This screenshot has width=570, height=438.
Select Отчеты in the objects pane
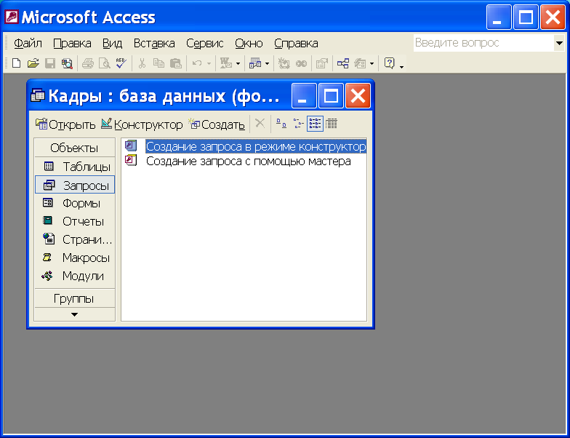(x=75, y=221)
